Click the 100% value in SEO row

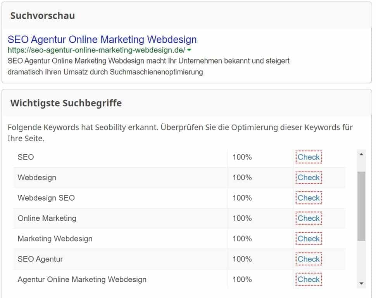pos(242,157)
